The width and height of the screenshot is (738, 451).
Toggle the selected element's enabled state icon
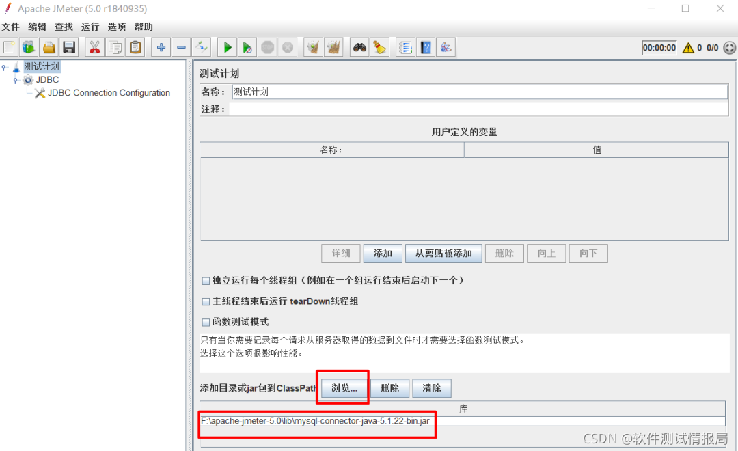coord(202,48)
